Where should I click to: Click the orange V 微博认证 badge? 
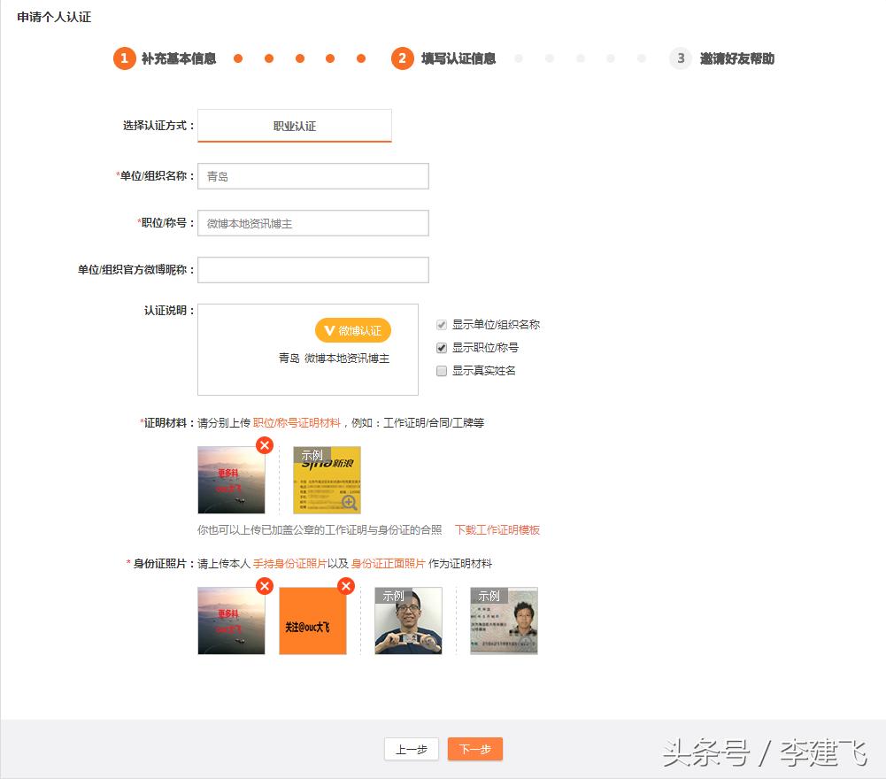coord(353,329)
